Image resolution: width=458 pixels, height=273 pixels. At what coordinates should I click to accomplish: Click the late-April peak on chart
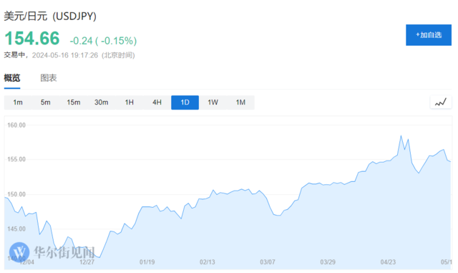pyautogui.click(x=401, y=135)
